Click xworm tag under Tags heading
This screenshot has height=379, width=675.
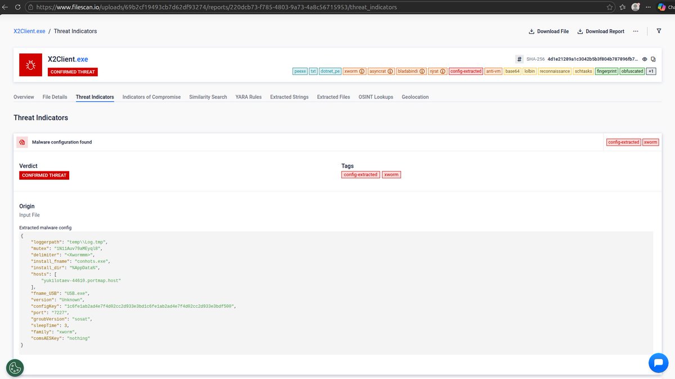[391, 175]
